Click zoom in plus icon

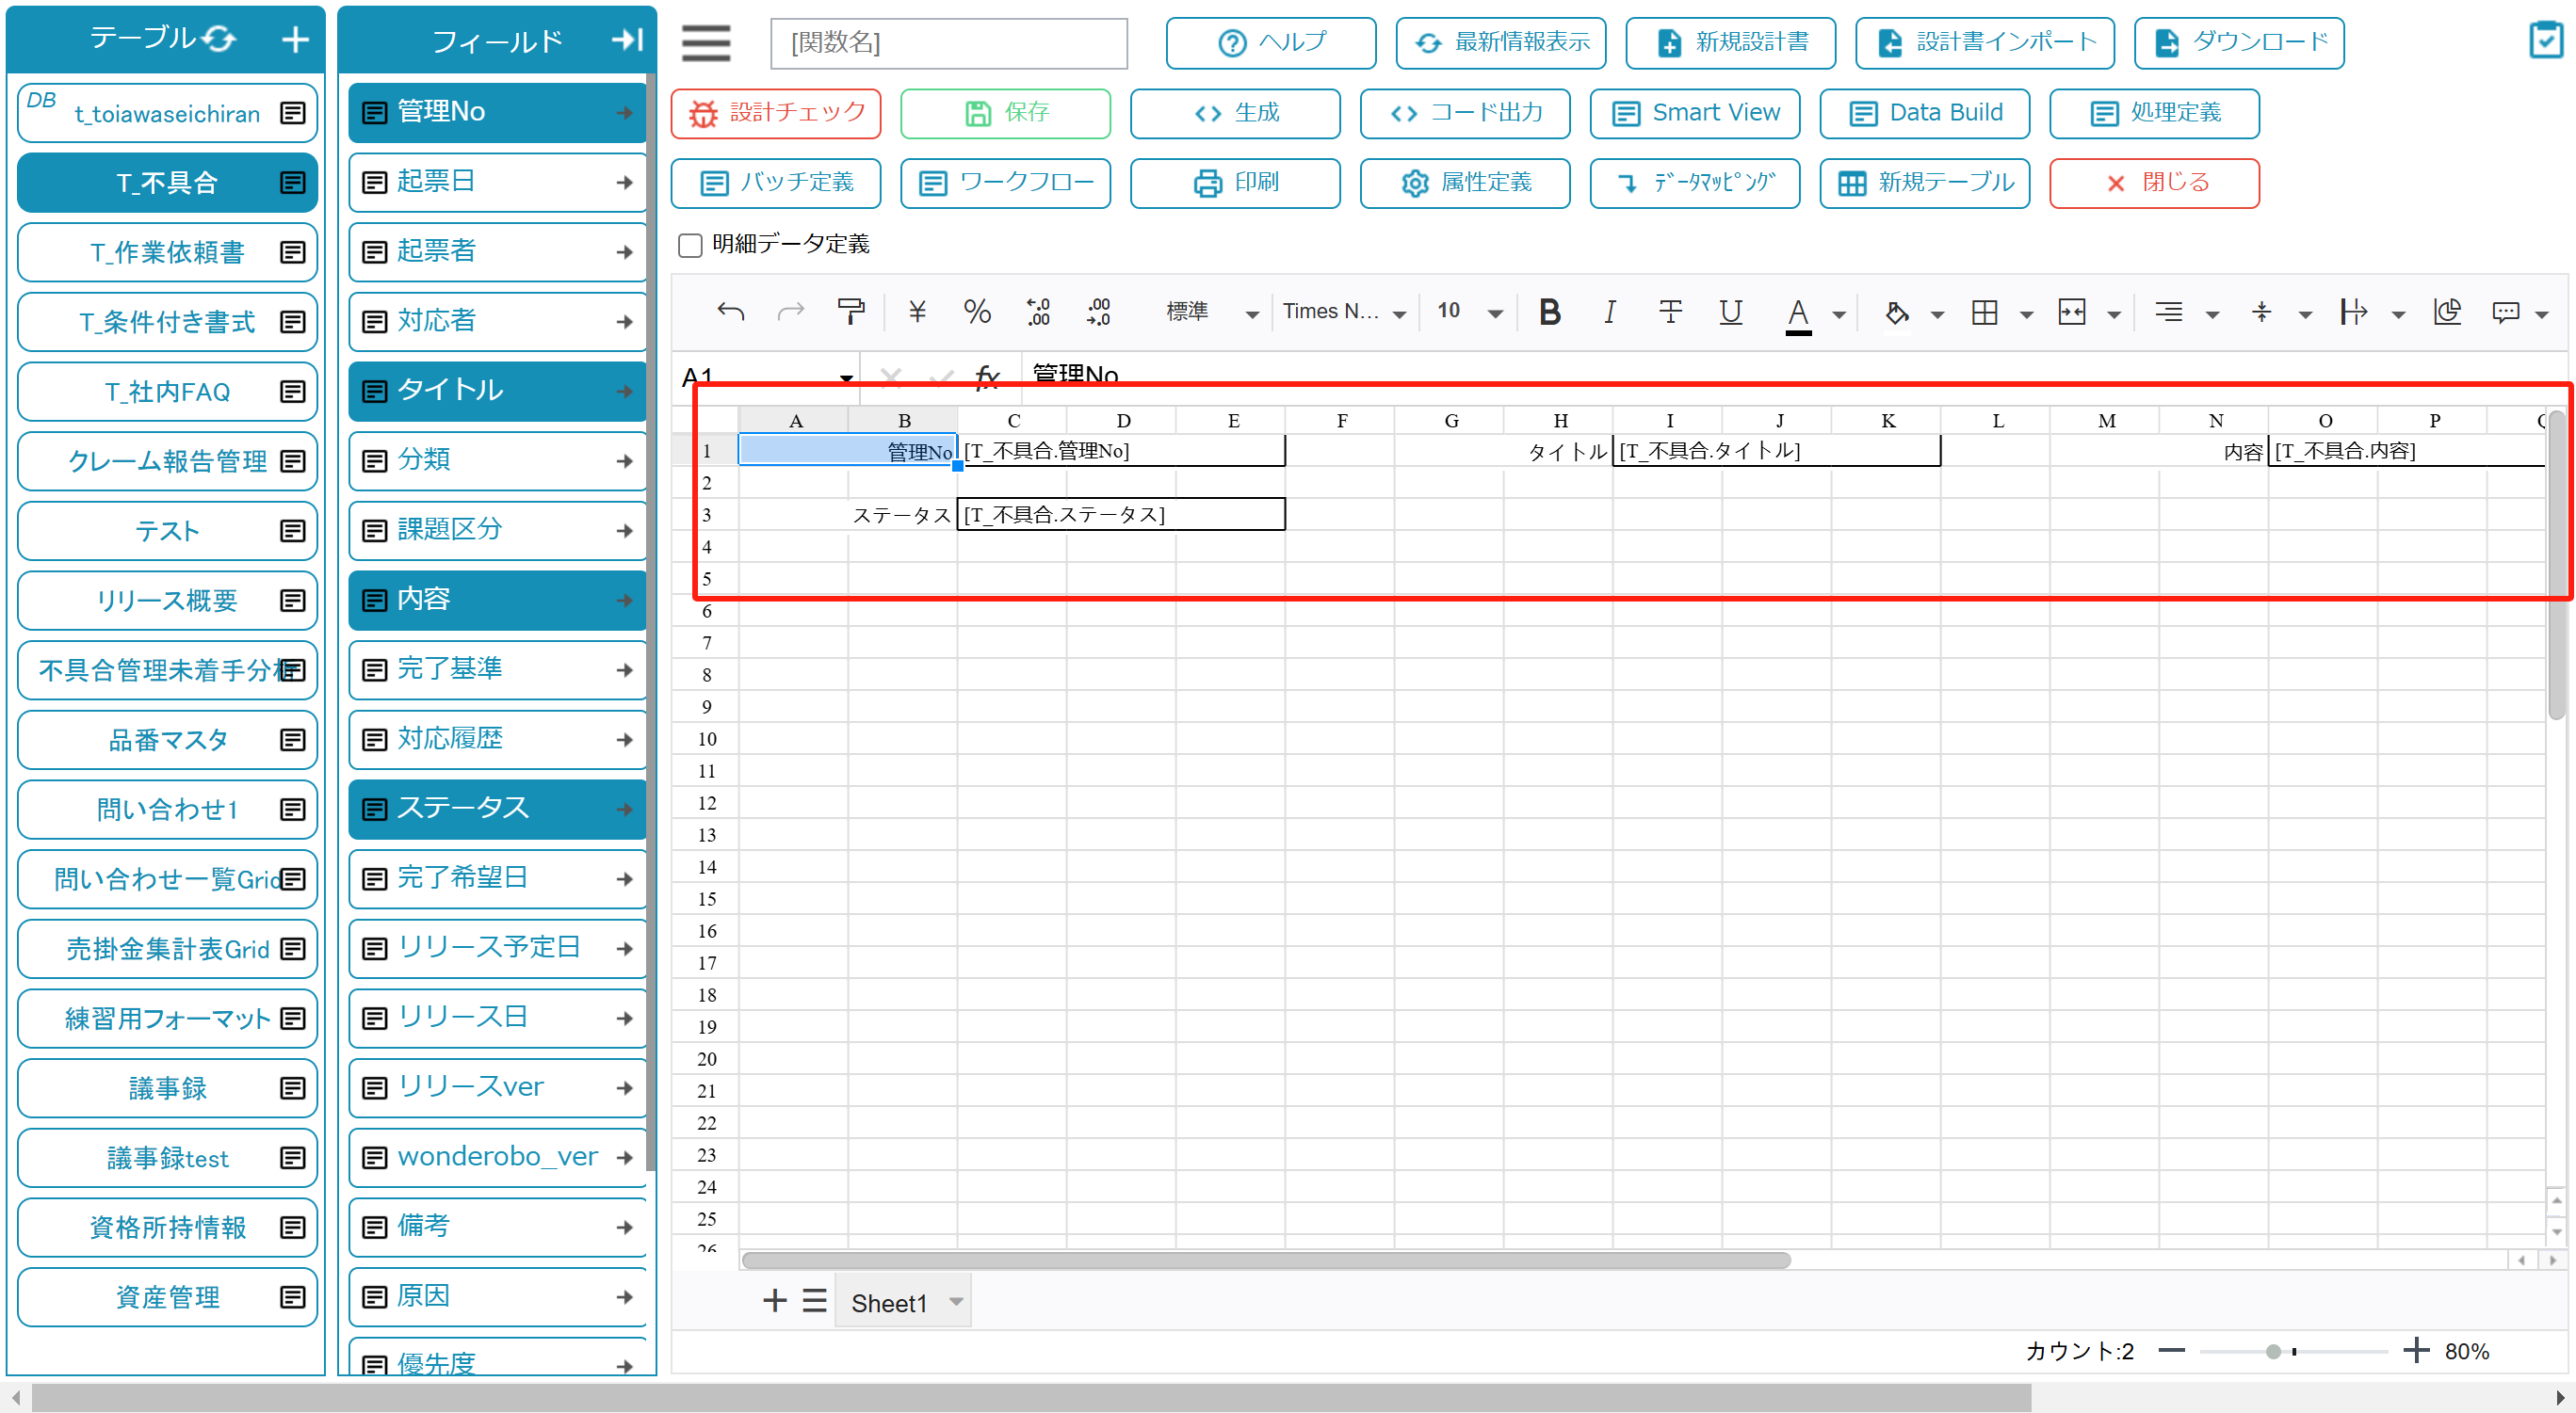(2415, 1350)
